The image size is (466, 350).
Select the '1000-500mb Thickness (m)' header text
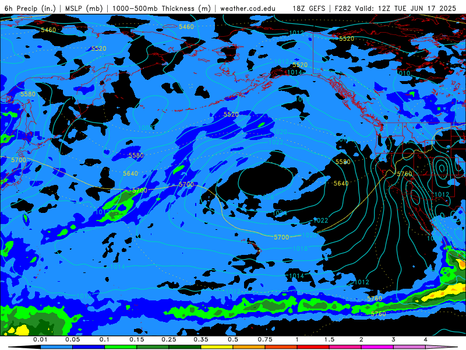click(161, 8)
